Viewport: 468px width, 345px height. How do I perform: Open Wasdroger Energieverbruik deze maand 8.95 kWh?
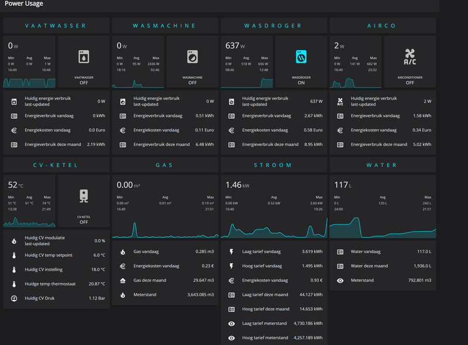(x=274, y=145)
